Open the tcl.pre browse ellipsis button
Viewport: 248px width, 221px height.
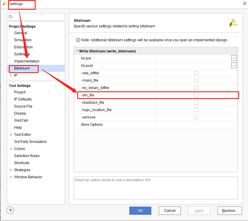coord(234,58)
